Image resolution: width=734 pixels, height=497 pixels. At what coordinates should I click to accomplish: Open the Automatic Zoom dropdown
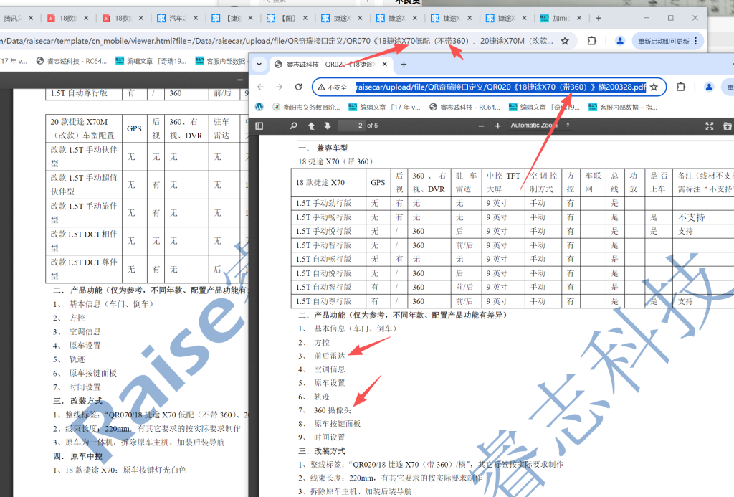pos(540,125)
